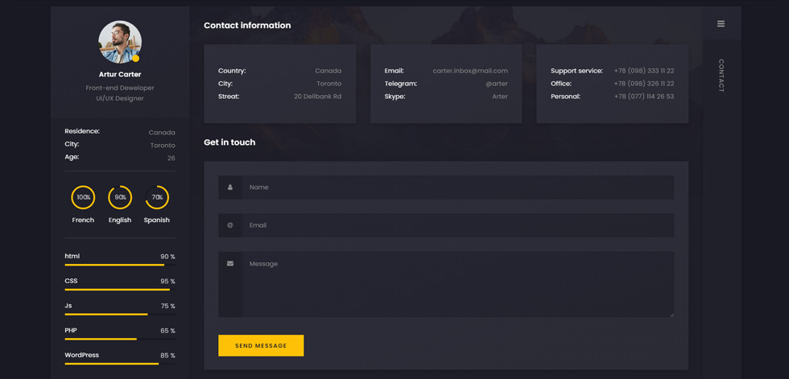Click Support service number +78 (098) 333 11 22
The width and height of the screenshot is (789, 379).
coord(644,71)
